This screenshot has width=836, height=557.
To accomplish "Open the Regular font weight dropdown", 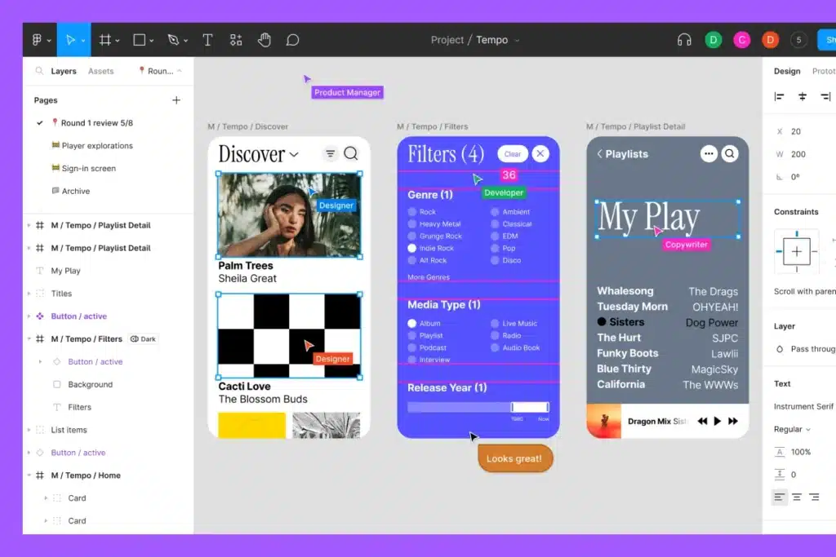I will pos(792,429).
